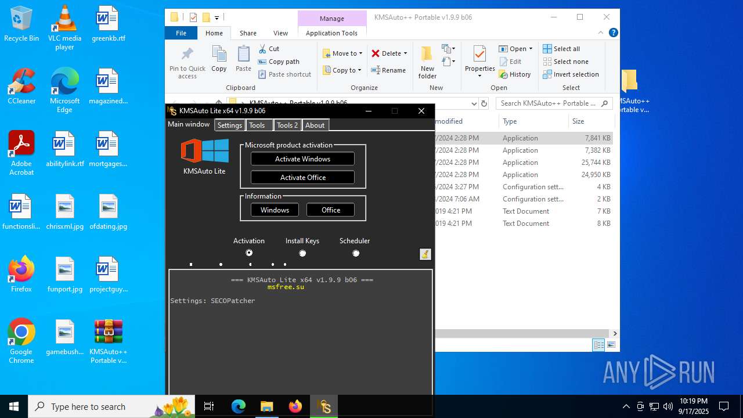The width and height of the screenshot is (743, 418).
Task: Open the notifications center icon
Action: [x=724, y=406]
